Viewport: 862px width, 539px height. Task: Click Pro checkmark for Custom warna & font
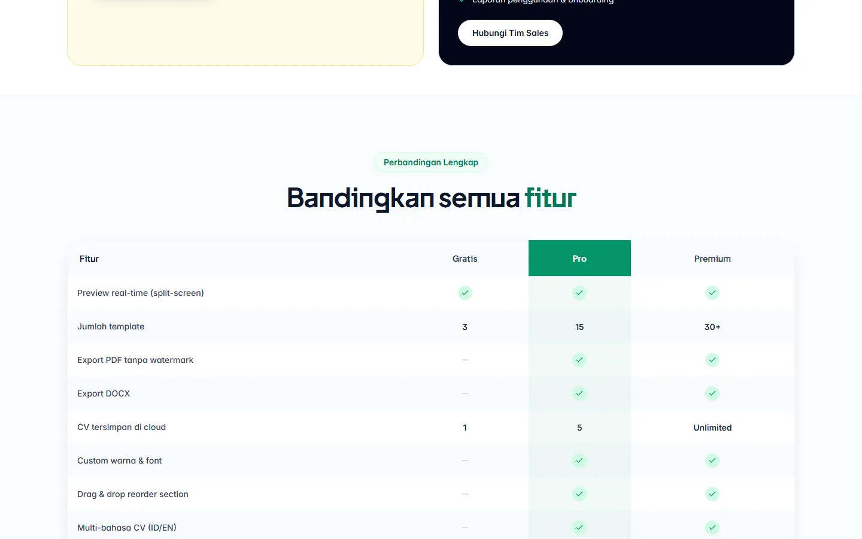pos(579,461)
